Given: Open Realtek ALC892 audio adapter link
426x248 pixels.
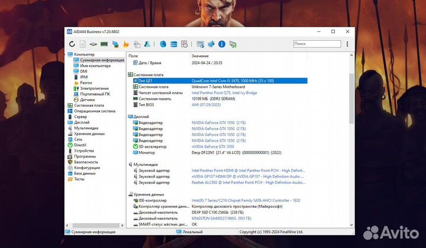Looking at the screenshot, I should click(x=248, y=182).
